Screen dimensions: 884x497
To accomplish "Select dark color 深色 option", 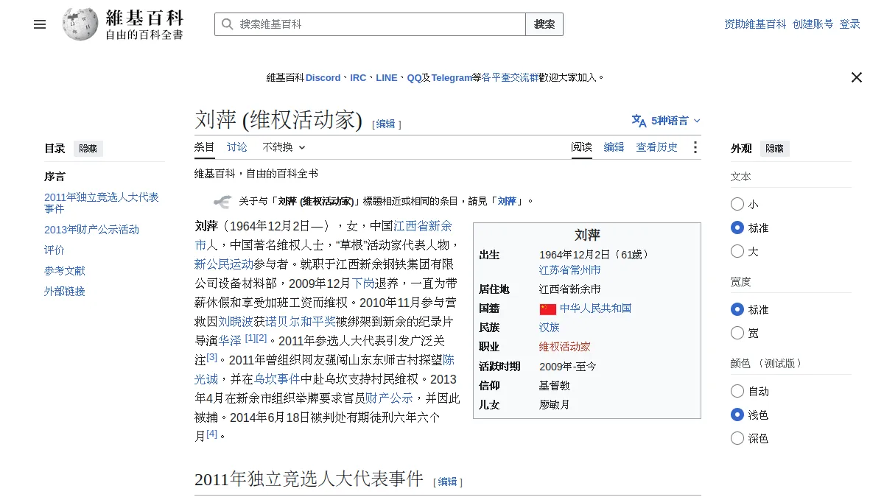I will [737, 438].
